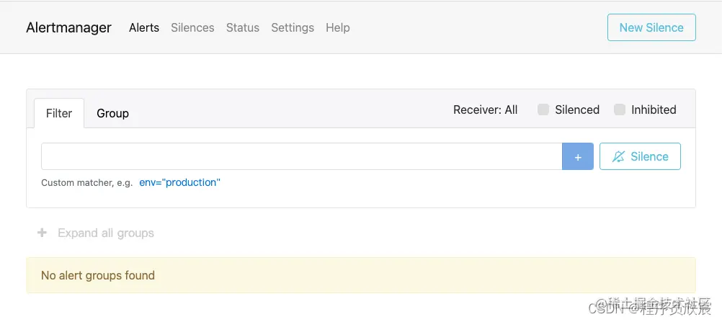
Task: Select the Filter tab
Action: coord(59,113)
